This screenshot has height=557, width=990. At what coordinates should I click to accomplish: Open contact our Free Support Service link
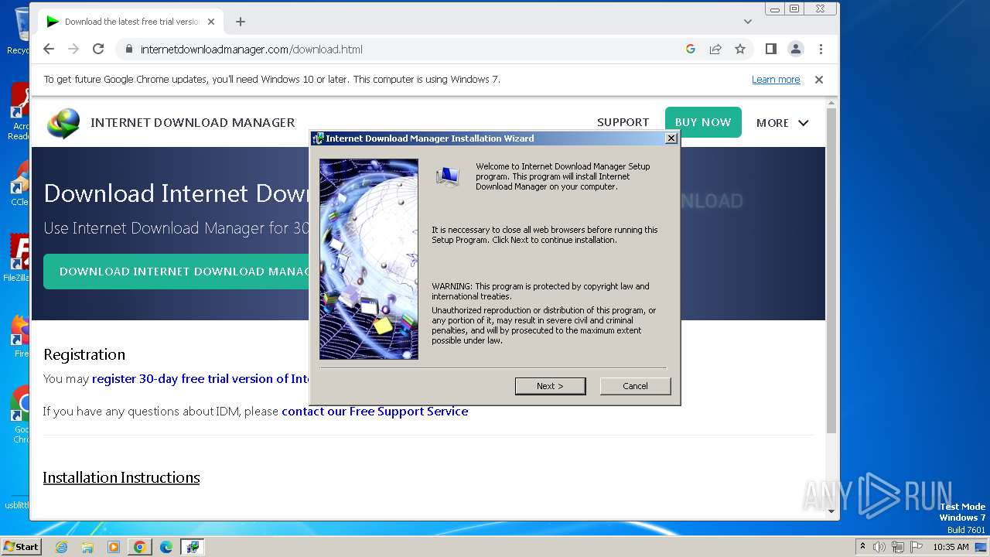(x=374, y=412)
